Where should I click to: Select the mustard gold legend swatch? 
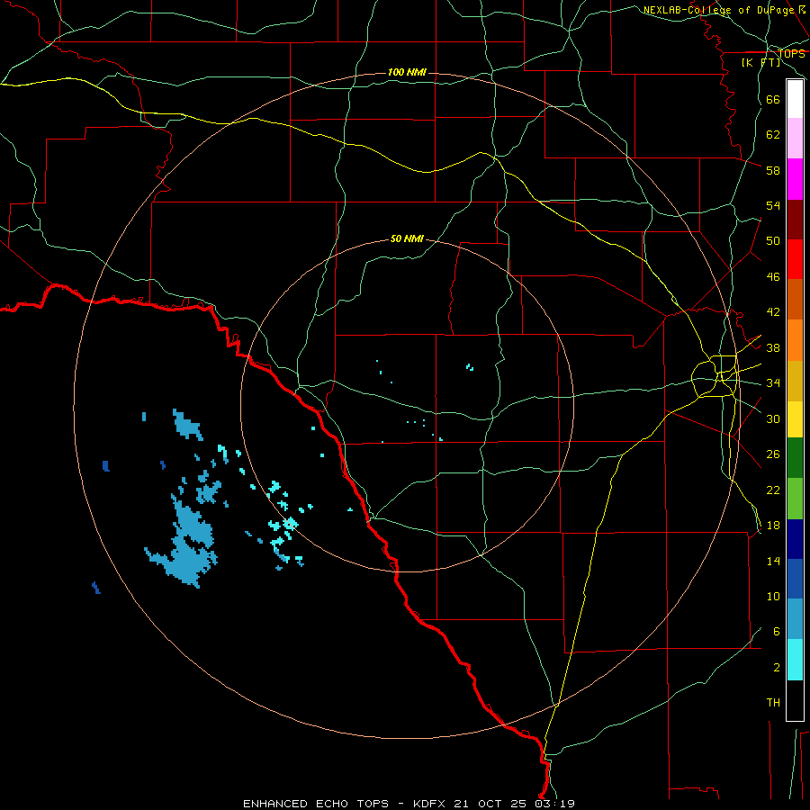click(x=795, y=381)
